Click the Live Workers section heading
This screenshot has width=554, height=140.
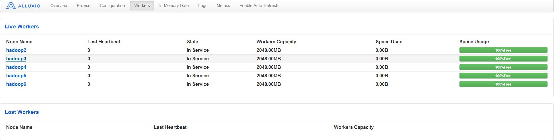pyautogui.click(x=22, y=27)
